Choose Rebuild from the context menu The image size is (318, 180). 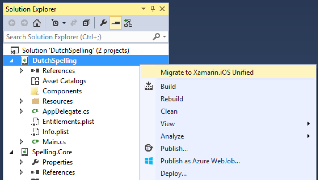point(172,99)
